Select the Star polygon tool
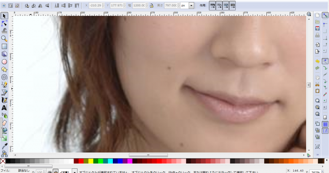The width and height of the screenshot is (329, 173). click(x=4, y=69)
